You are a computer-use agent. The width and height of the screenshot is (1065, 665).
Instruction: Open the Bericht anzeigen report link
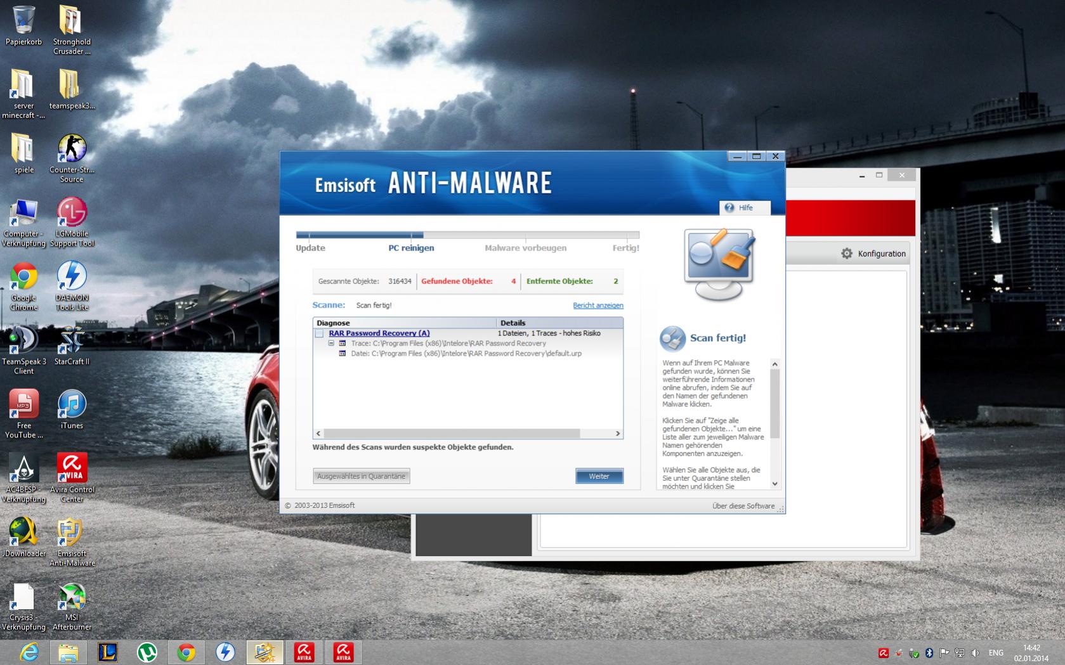tap(598, 306)
